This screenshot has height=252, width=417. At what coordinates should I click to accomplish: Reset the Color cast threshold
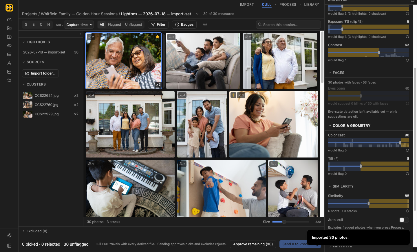tap(407, 150)
